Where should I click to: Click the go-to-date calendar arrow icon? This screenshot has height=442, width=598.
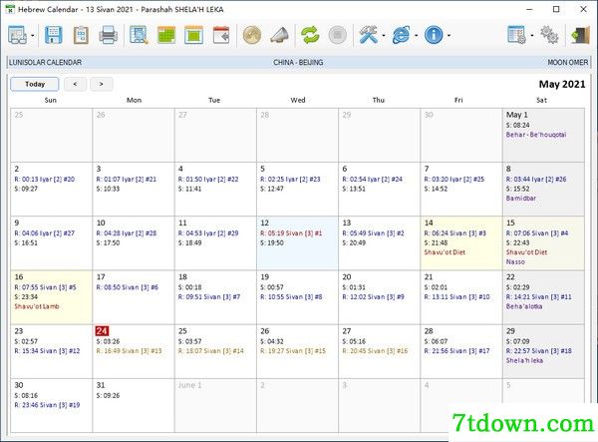[221, 35]
